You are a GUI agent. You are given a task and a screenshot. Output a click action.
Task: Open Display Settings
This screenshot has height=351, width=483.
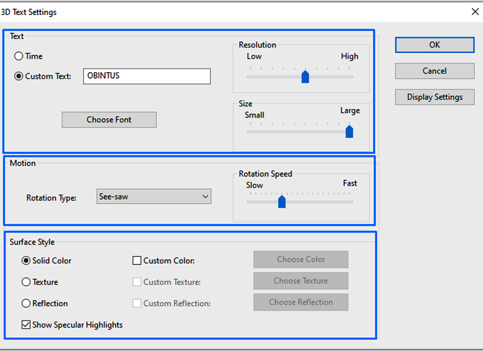434,97
